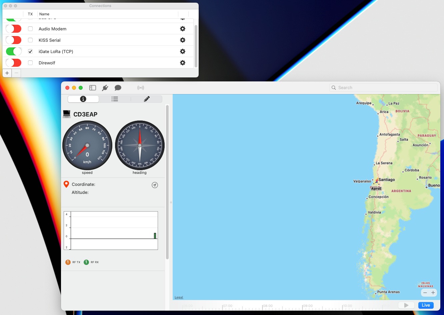Click the locate position arrow icon

[155, 185]
